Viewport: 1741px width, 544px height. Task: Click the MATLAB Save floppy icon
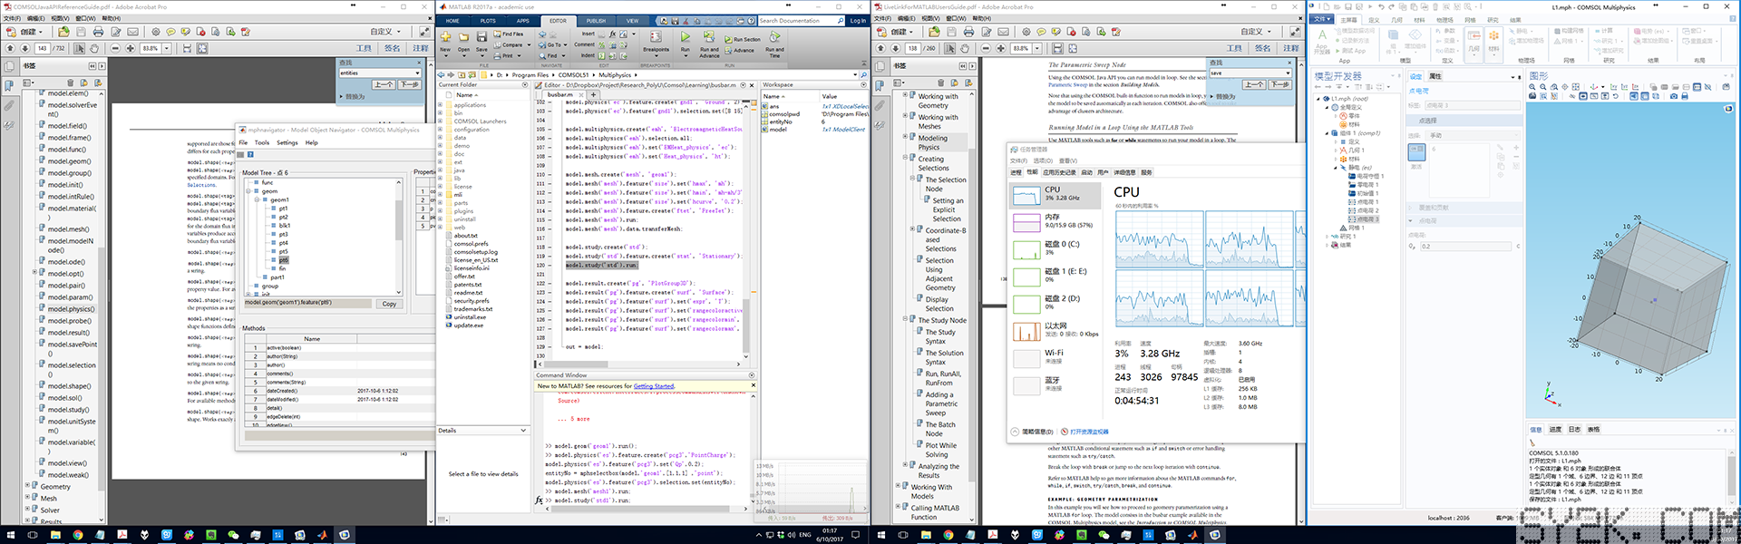(481, 37)
